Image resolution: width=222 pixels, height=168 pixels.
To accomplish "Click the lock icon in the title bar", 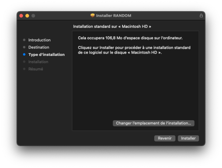I will (201, 16).
